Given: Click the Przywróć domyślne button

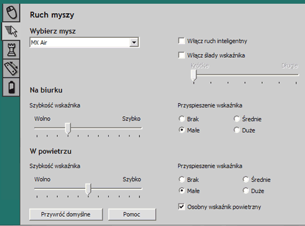Looking at the screenshot, I should pyautogui.click(x=66, y=214).
